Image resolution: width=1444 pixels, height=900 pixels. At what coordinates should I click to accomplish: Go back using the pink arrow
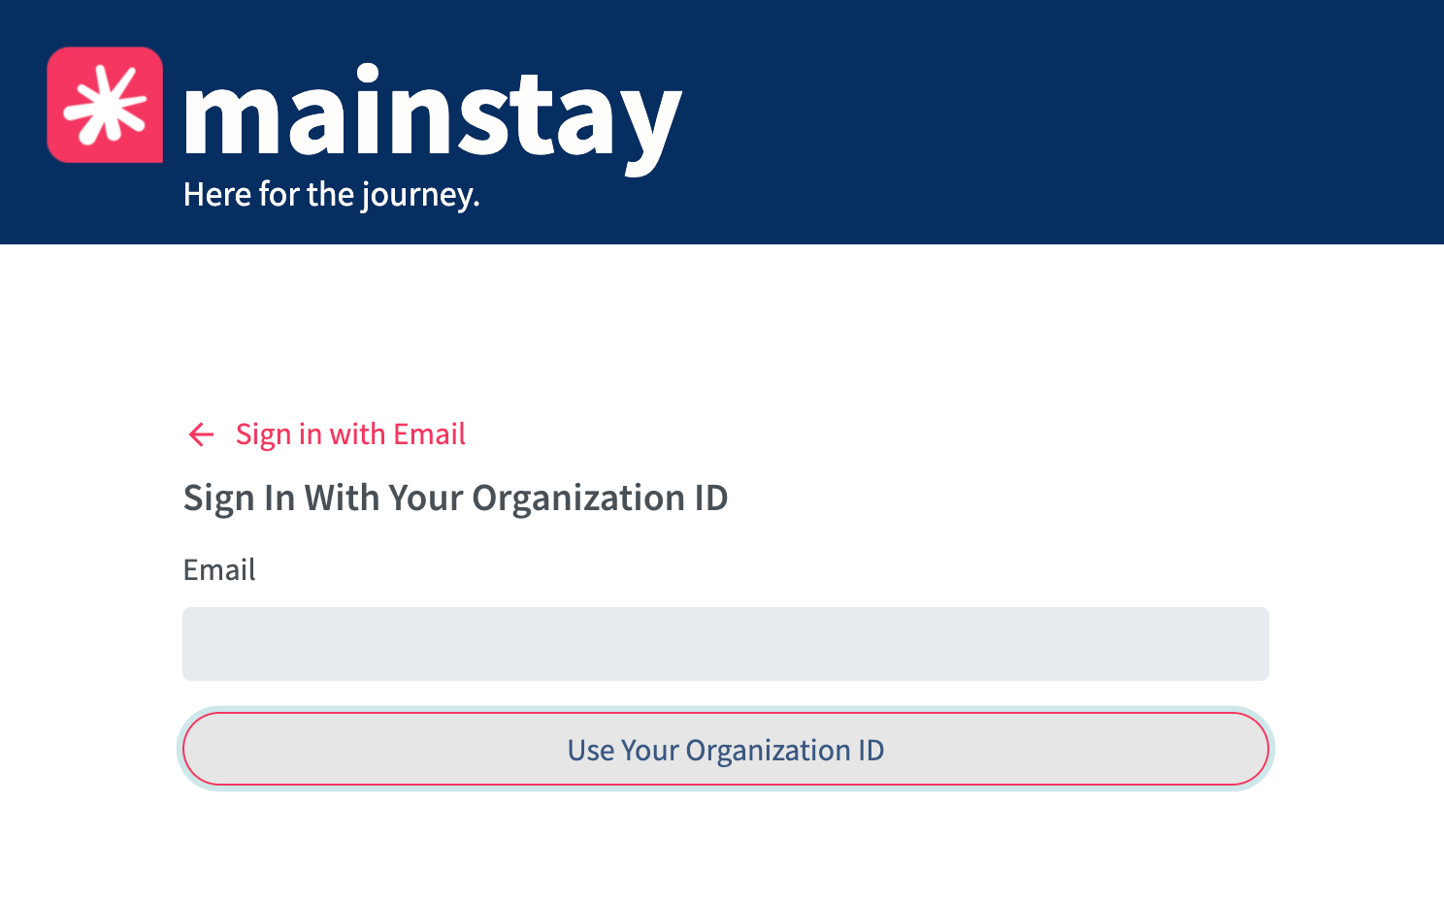point(201,434)
